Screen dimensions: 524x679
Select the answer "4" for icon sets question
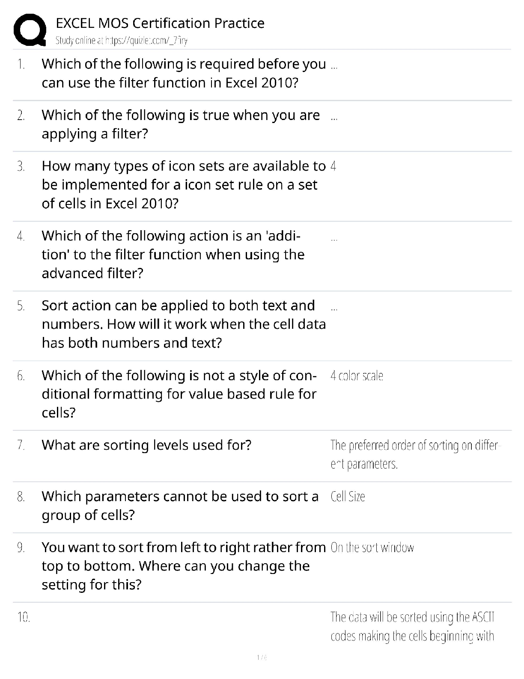(333, 166)
